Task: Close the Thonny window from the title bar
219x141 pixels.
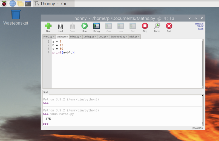Action: point(202,18)
